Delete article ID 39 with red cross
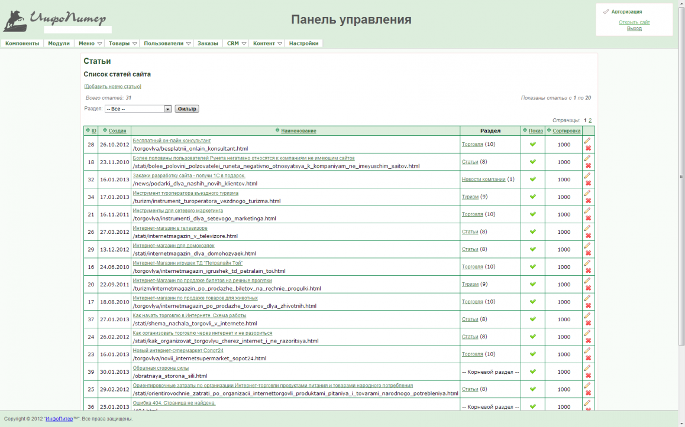The height and width of the screenshot is (427, 685). coord(588,375)
